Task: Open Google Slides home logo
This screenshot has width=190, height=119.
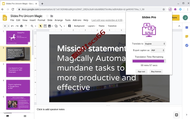Action: tap(5, 18)
